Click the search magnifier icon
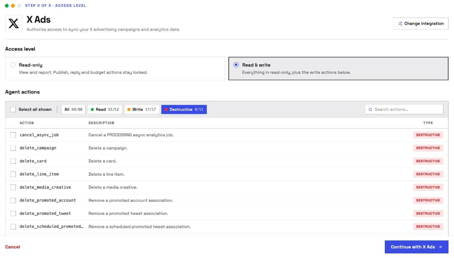 pos(370,110)
